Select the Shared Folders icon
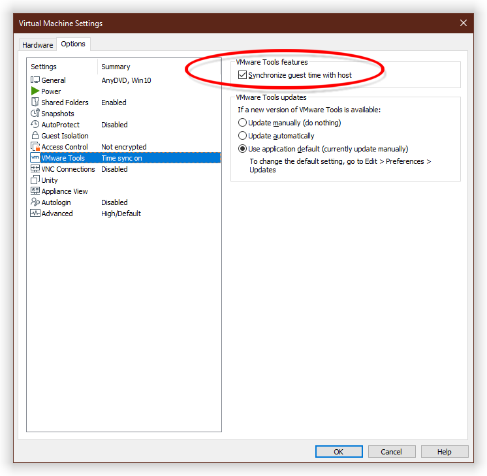487x476 pixels. coord(35,102)
